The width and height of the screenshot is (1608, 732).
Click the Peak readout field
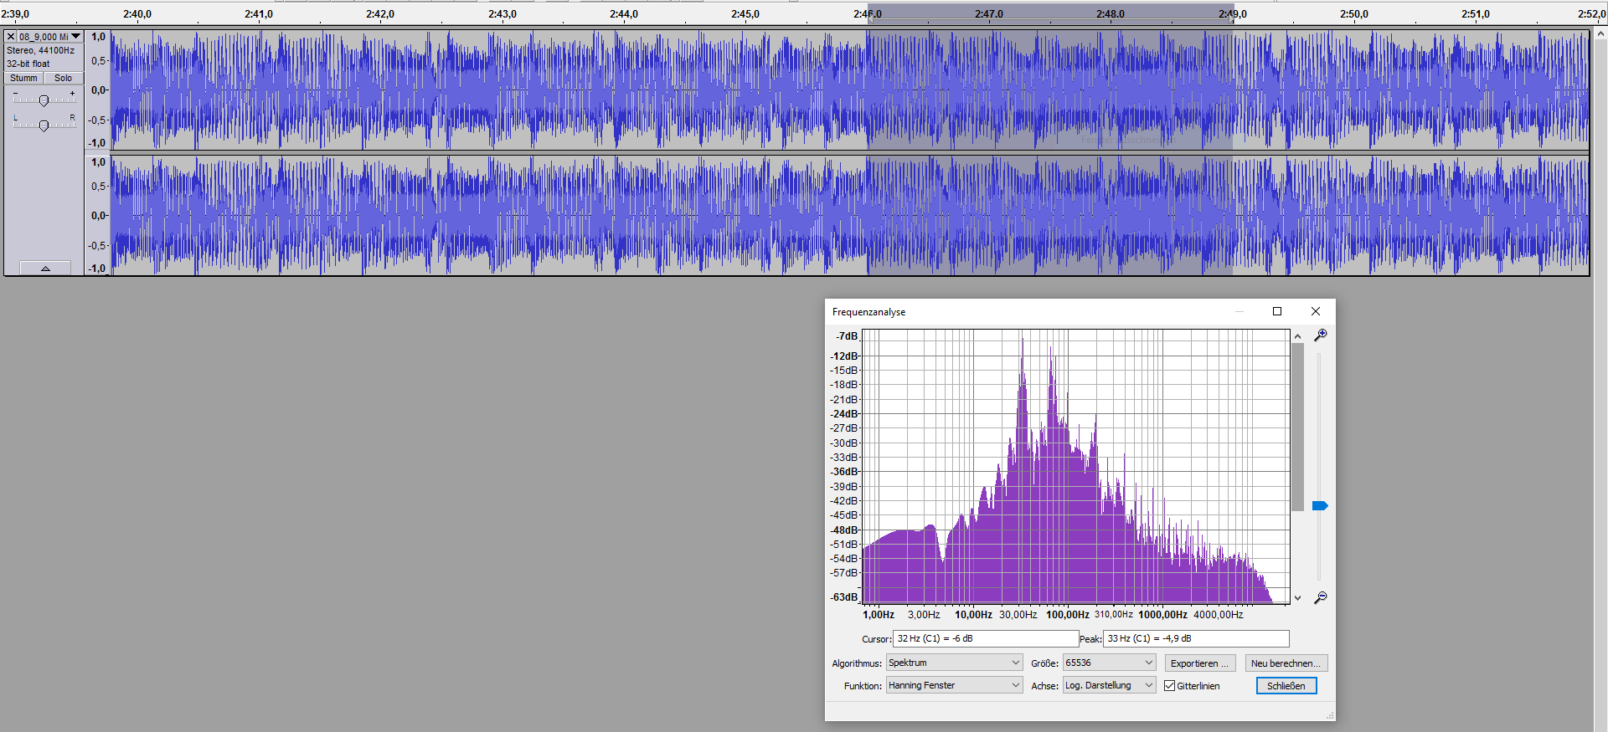pyautogui.click(x=1196, y=638)
